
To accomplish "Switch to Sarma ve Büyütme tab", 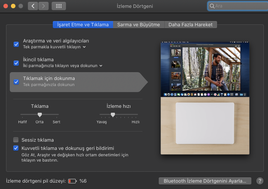I will point(138,24).
